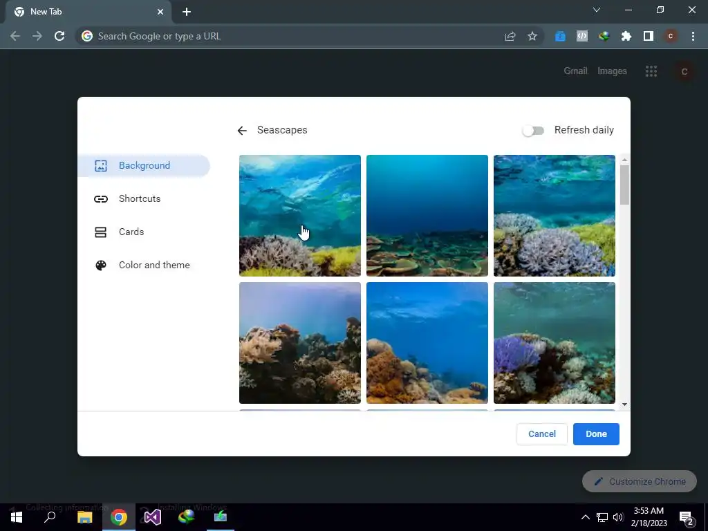Click the scroll down arrow in dialog
Screen dimensions: 708x531
(624, 404)
